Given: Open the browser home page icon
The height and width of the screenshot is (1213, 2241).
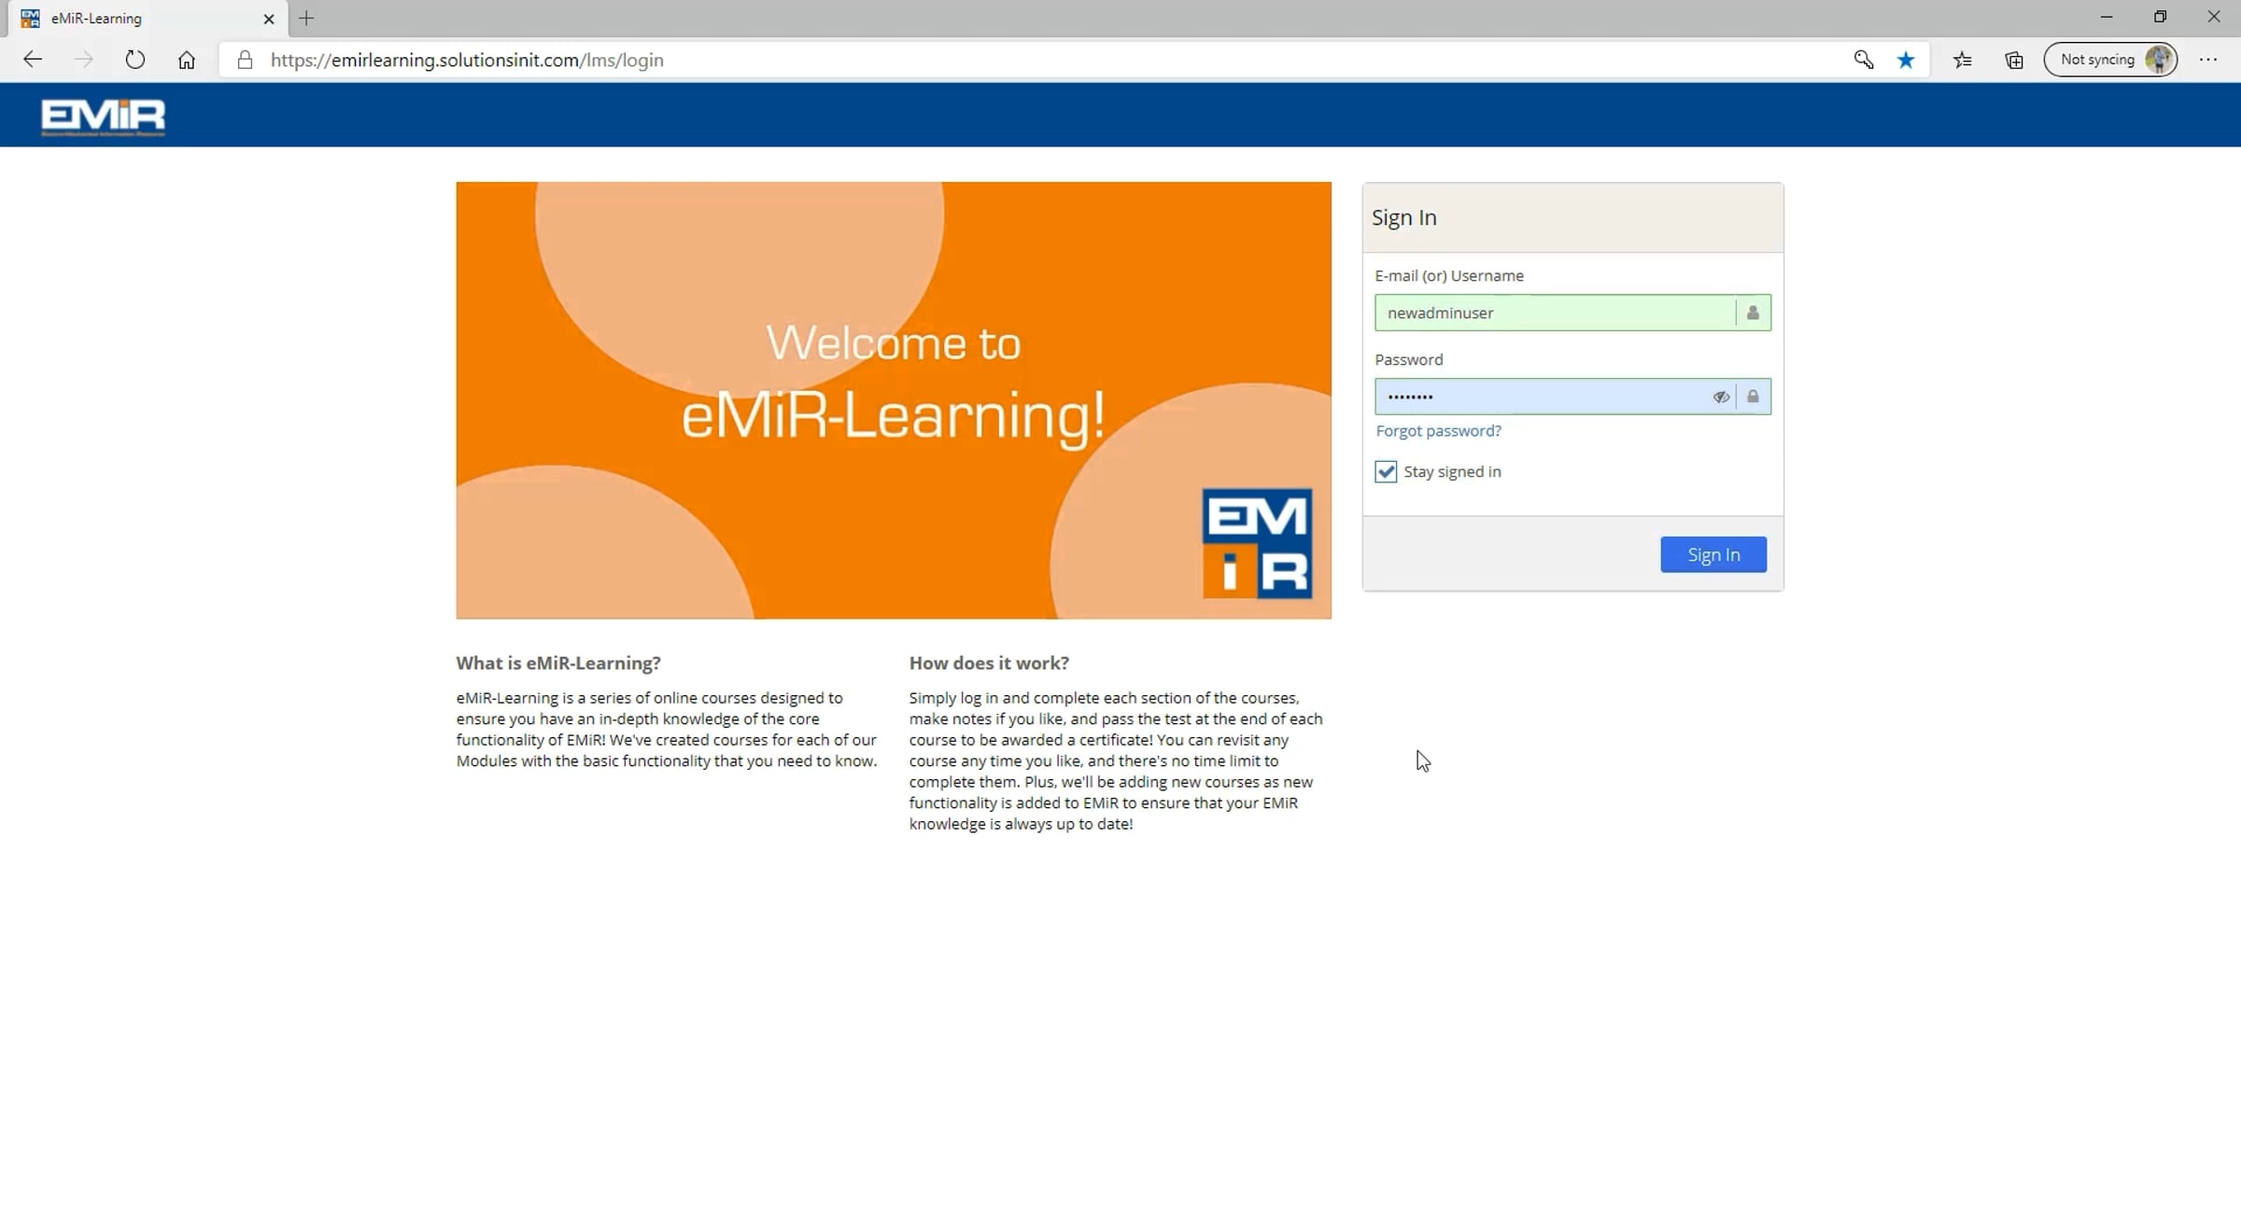Looking at the screenshot, I should coord(187,60).
